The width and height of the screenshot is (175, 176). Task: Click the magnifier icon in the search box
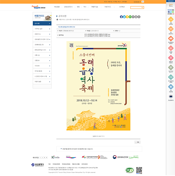[142, 8]
